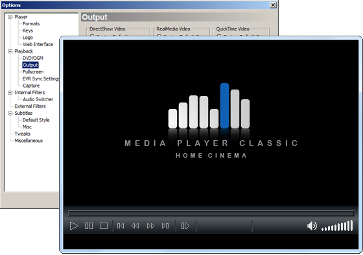Open the Miscellaneous options page
The image size is (363, 255).
[29, 141]
